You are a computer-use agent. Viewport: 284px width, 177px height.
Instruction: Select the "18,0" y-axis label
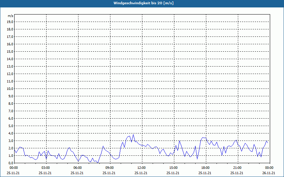(x=10, y=29)
